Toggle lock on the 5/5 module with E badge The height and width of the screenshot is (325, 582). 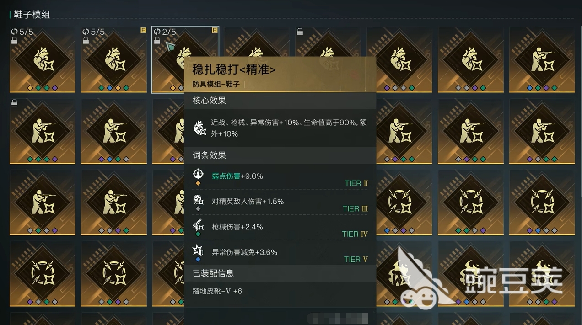86,41
